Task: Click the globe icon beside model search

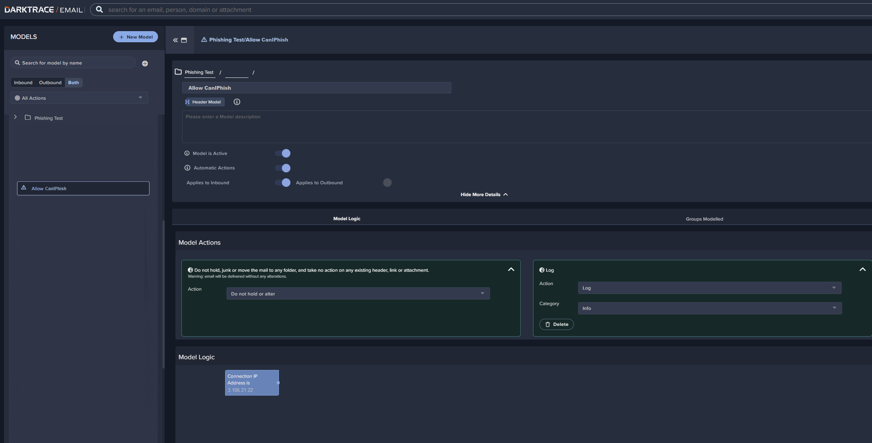Action: [x=145, y=63]
